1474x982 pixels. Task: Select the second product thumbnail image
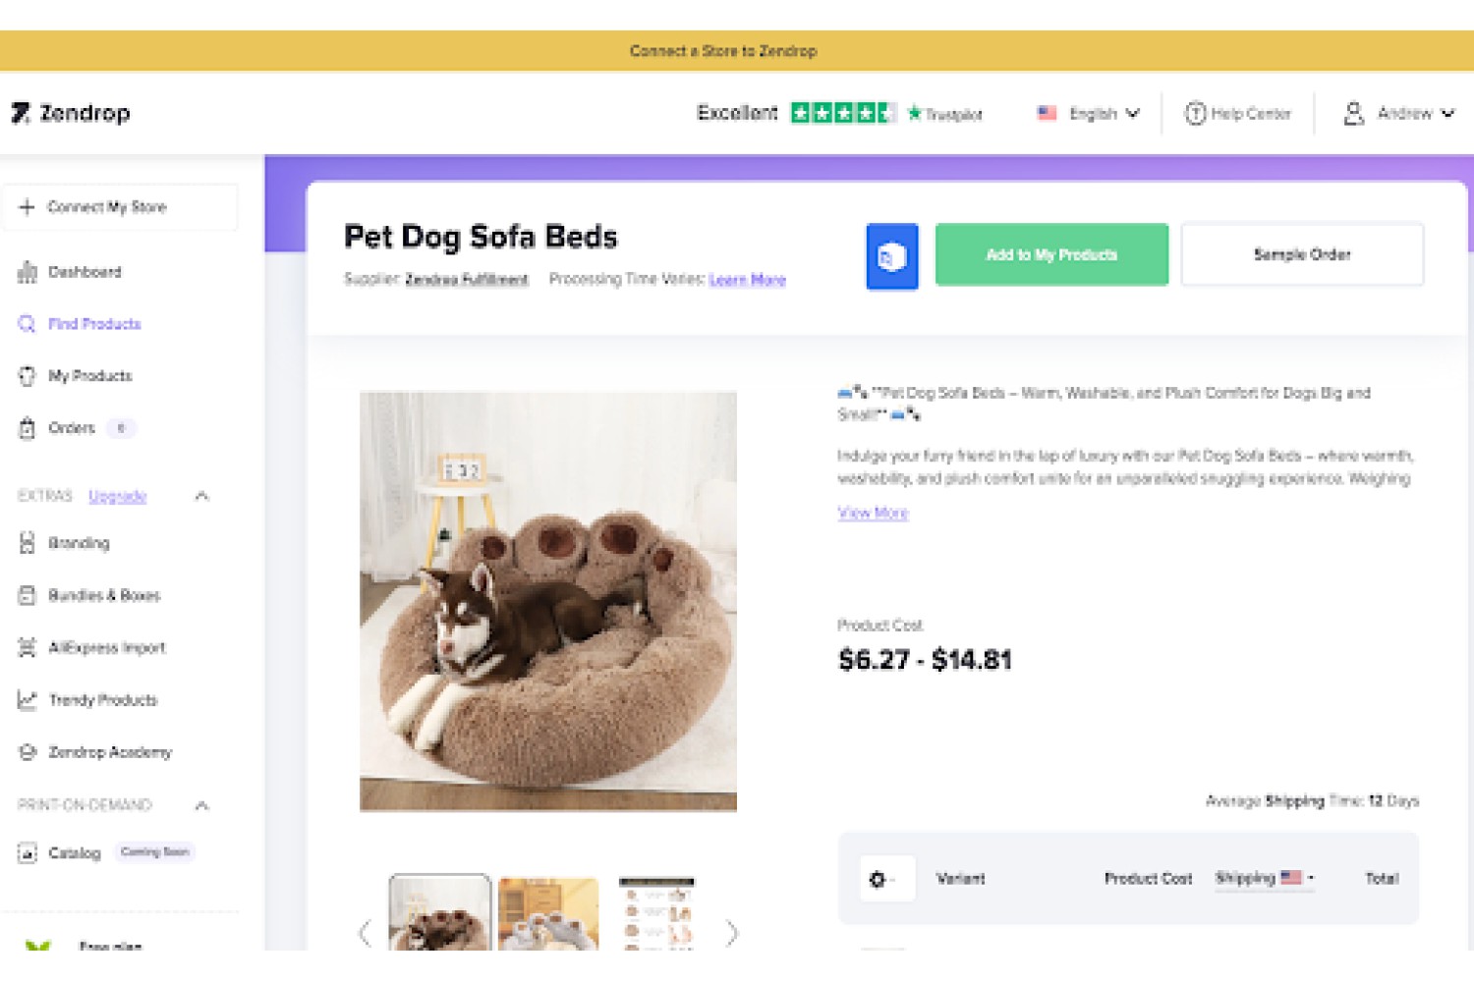click(548, 913)
